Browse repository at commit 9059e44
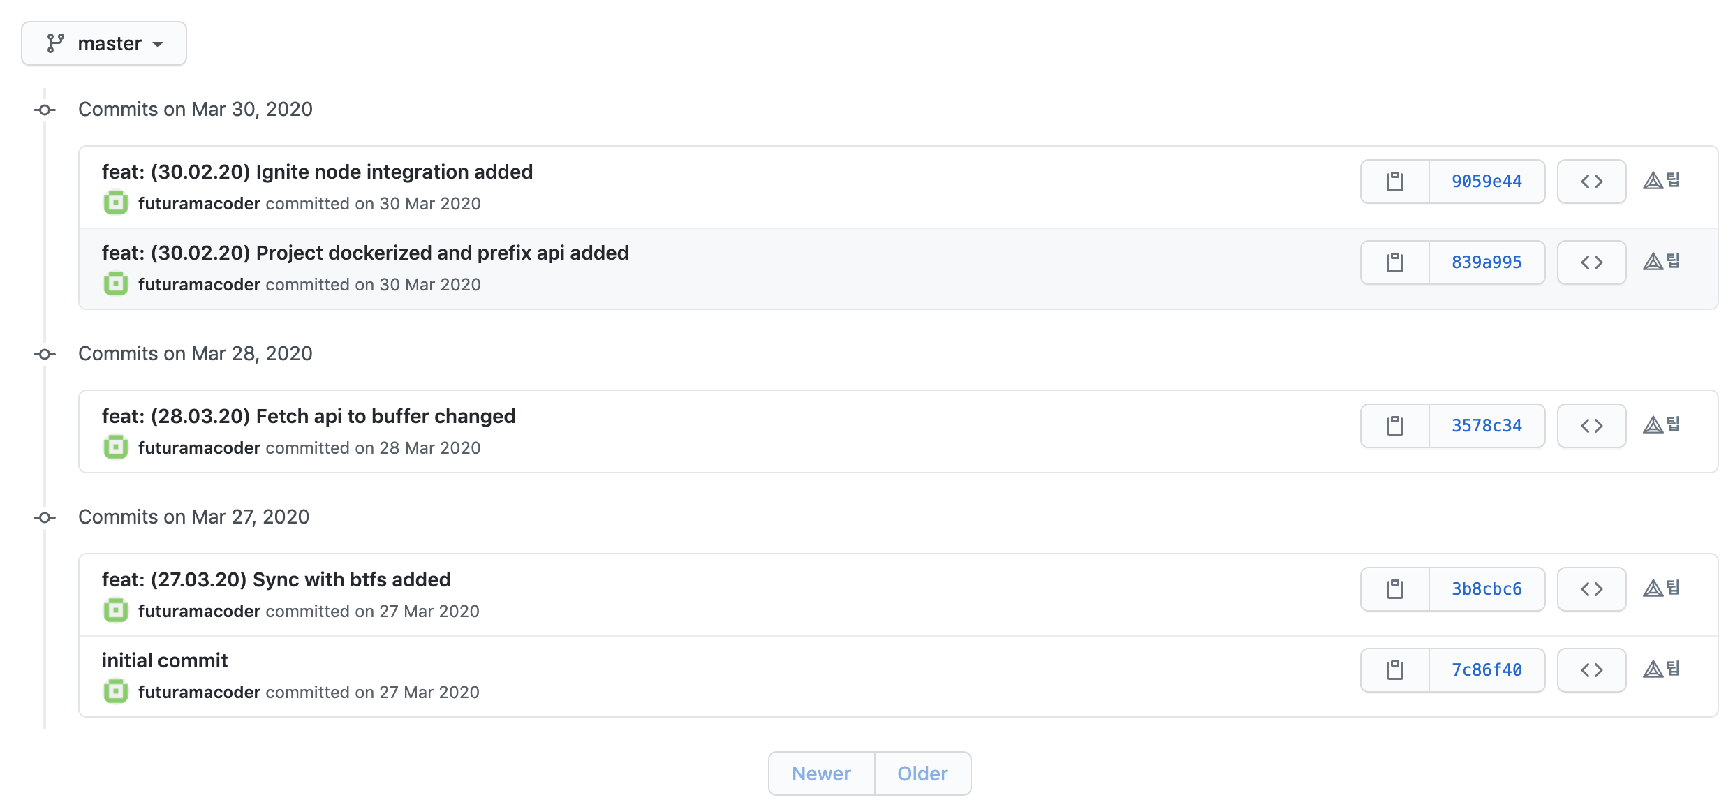Screen dimensions: 1733x807 tap(1591, 182)
